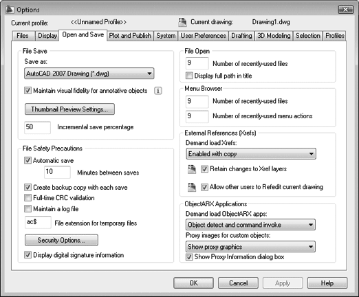Click the annotative fidelity info icon

coord(157,91)
